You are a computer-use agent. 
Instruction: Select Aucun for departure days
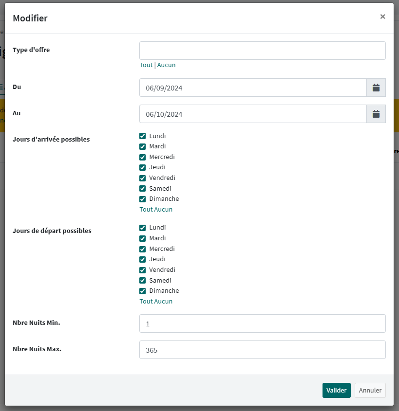[164, 302]
